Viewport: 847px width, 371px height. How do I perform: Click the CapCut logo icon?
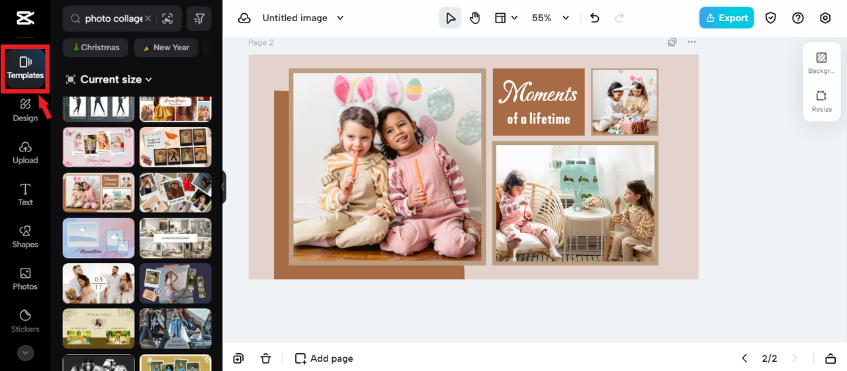click(25, 18)
